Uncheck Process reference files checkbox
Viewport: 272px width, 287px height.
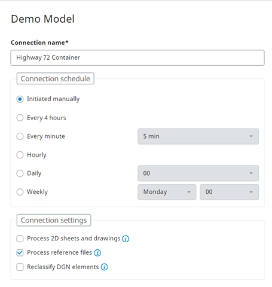(20, 253)
